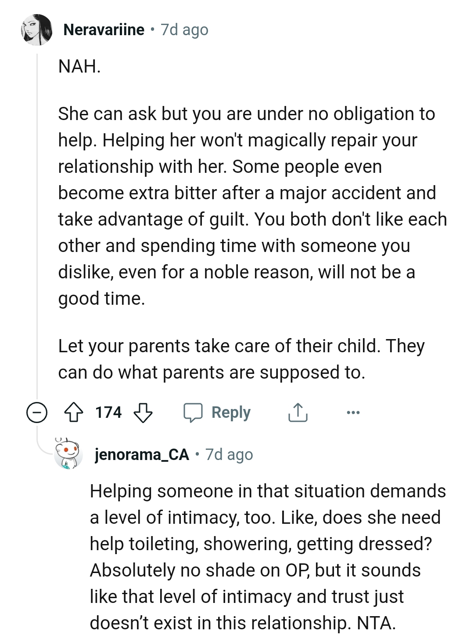Open Neravariine's profile avatar
Image resolution: width=474 pixels, height=639 pixels.
[x=36, y=30]
